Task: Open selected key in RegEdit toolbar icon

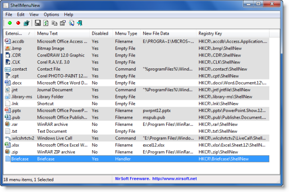Action: [27, 23]
